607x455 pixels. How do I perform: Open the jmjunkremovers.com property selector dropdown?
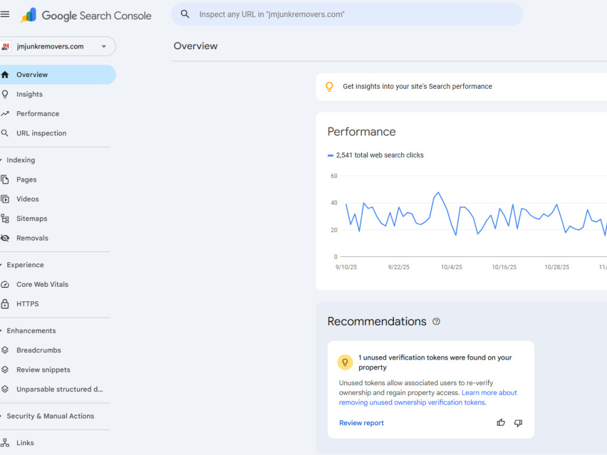[x=58, y=47]
